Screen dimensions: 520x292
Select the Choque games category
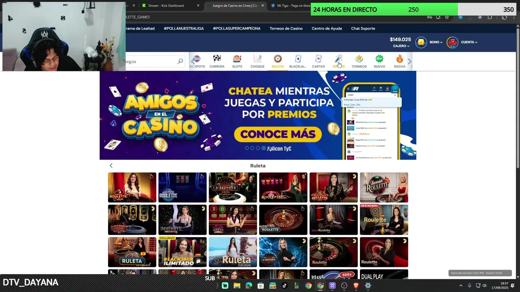tap(258, 61)
